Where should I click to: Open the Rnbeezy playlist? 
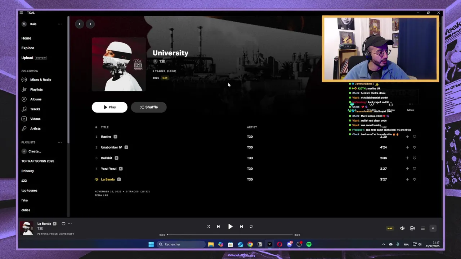click(x=28, y=171)
